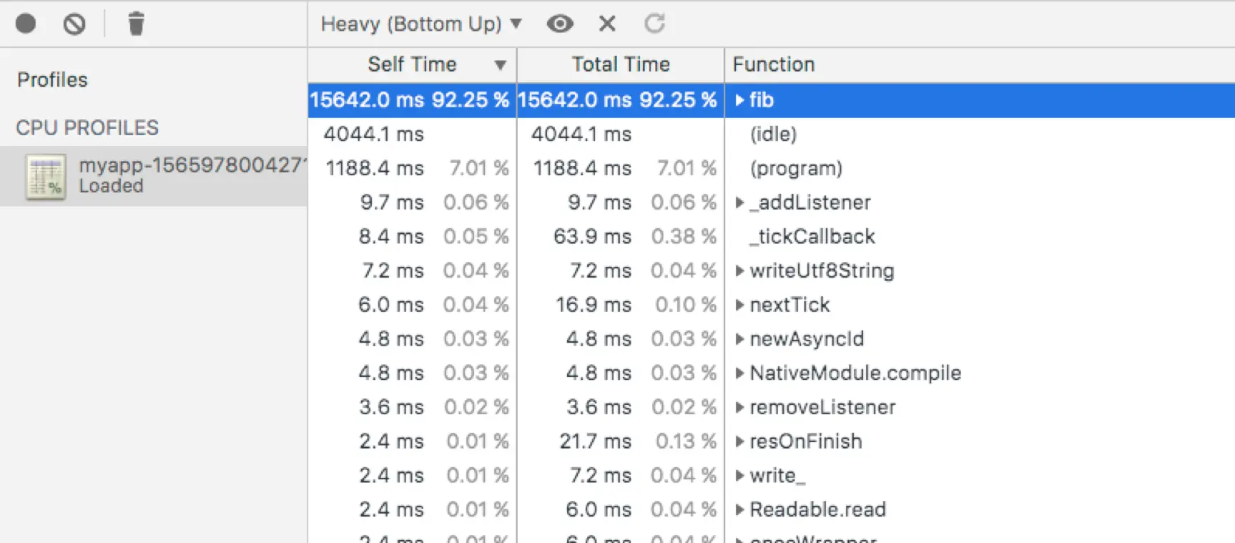Click the Function column header

(774, 64)
